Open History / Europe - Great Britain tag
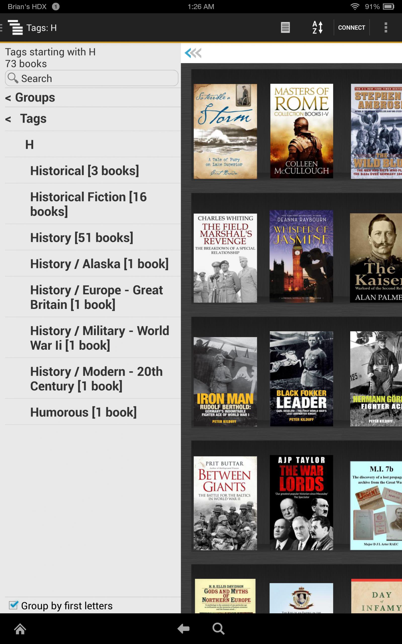Viewport: 402px width, 644px height. [93, 297]
